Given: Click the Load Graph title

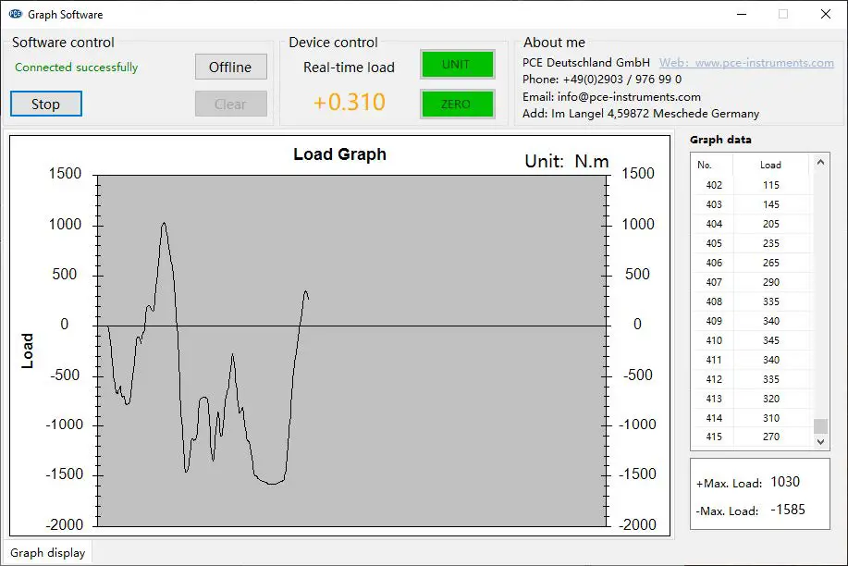Looking at the screenshot, I should click(339, 154).
